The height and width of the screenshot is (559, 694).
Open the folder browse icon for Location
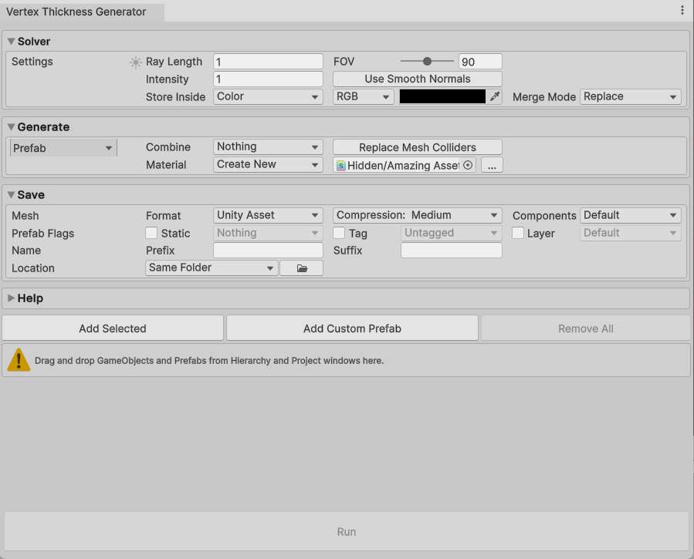coord(301,268)
